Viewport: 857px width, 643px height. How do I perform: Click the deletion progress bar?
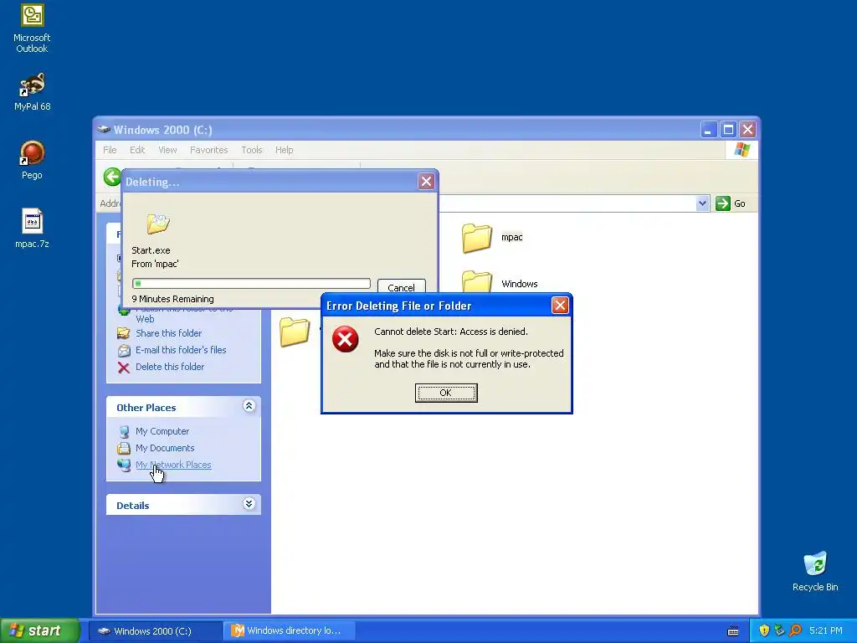tap(251, 283)
